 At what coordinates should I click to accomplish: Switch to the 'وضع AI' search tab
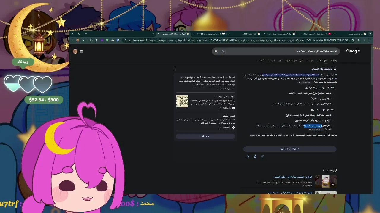(334, 61)
